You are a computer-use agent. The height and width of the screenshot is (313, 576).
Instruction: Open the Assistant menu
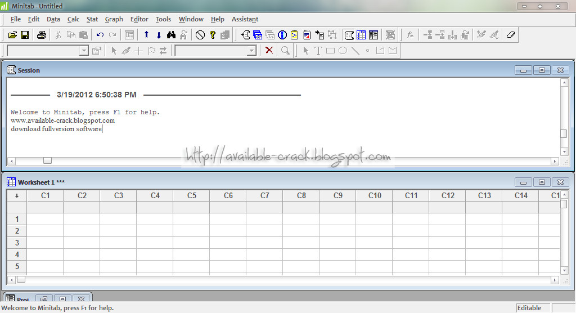pyautogui.click(x=245, y=19)
